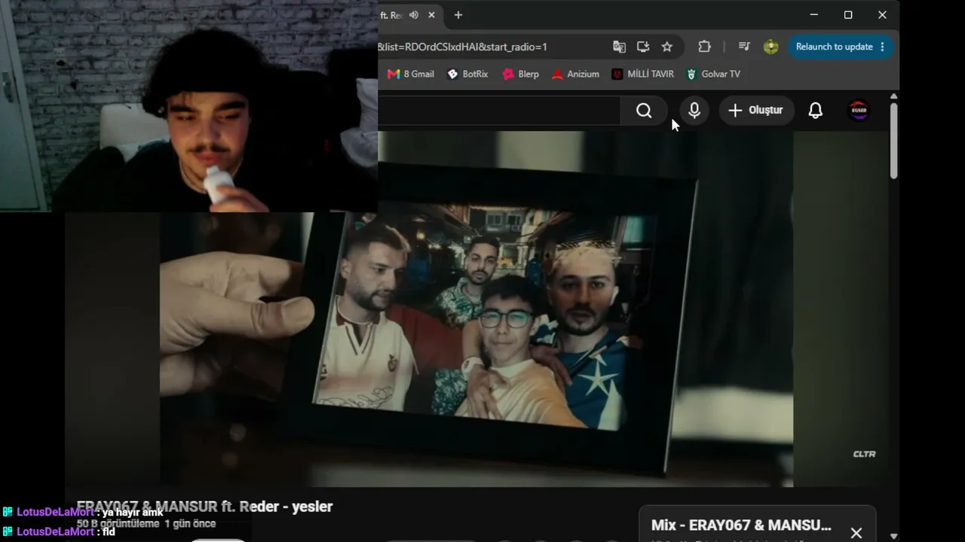Viewport: 965px width, 542px height.
Task: Open the Gmail bookmark
Action: click(411, 74)
